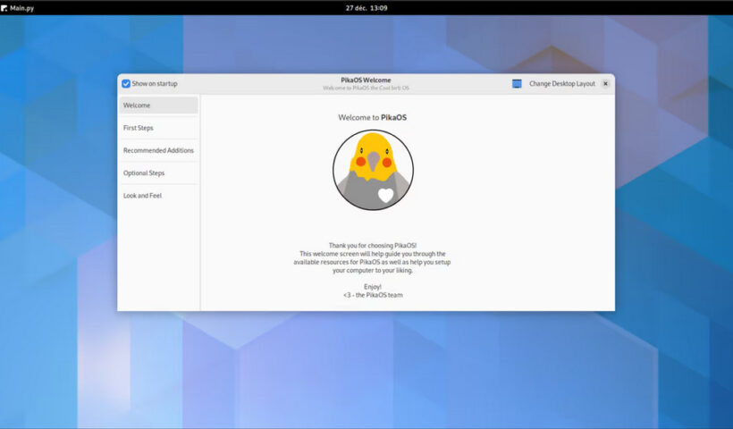Click the PikaOS cockatiel bird logo
Image resolution: width=733 pixels, height=429 pixels.
point(373,170)
